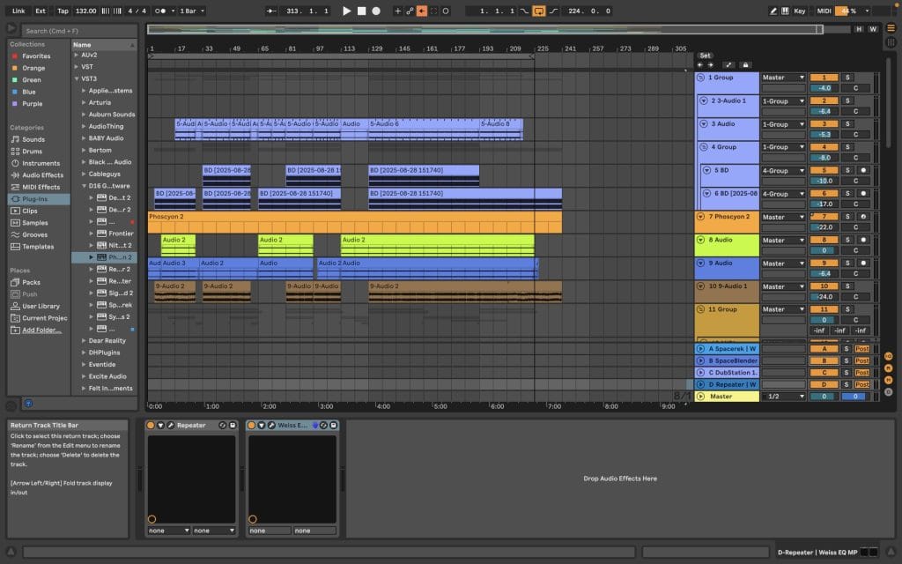Toggle the Metronome button
The image size is (902, 564).
[x=159, y=11]
